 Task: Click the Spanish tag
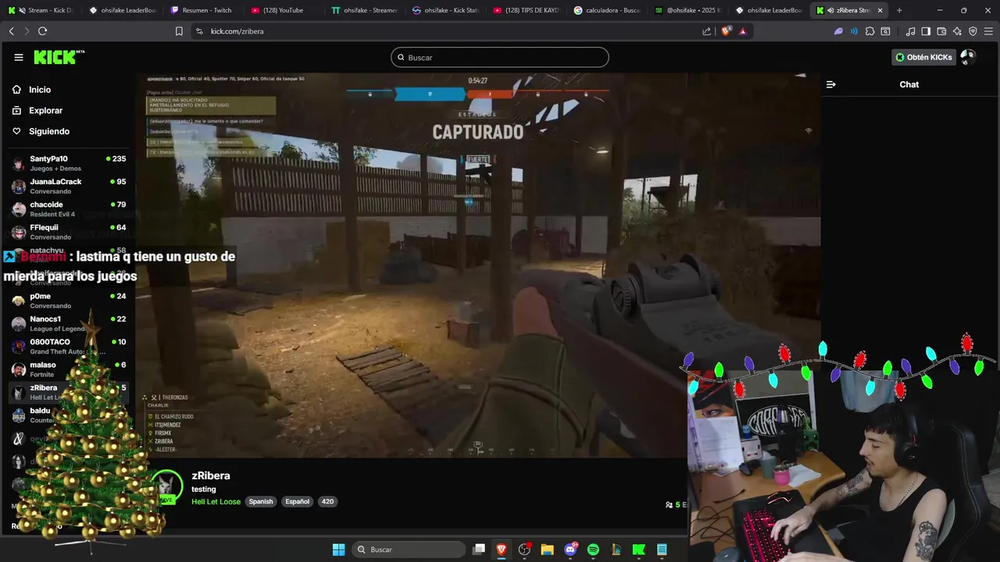261,502
